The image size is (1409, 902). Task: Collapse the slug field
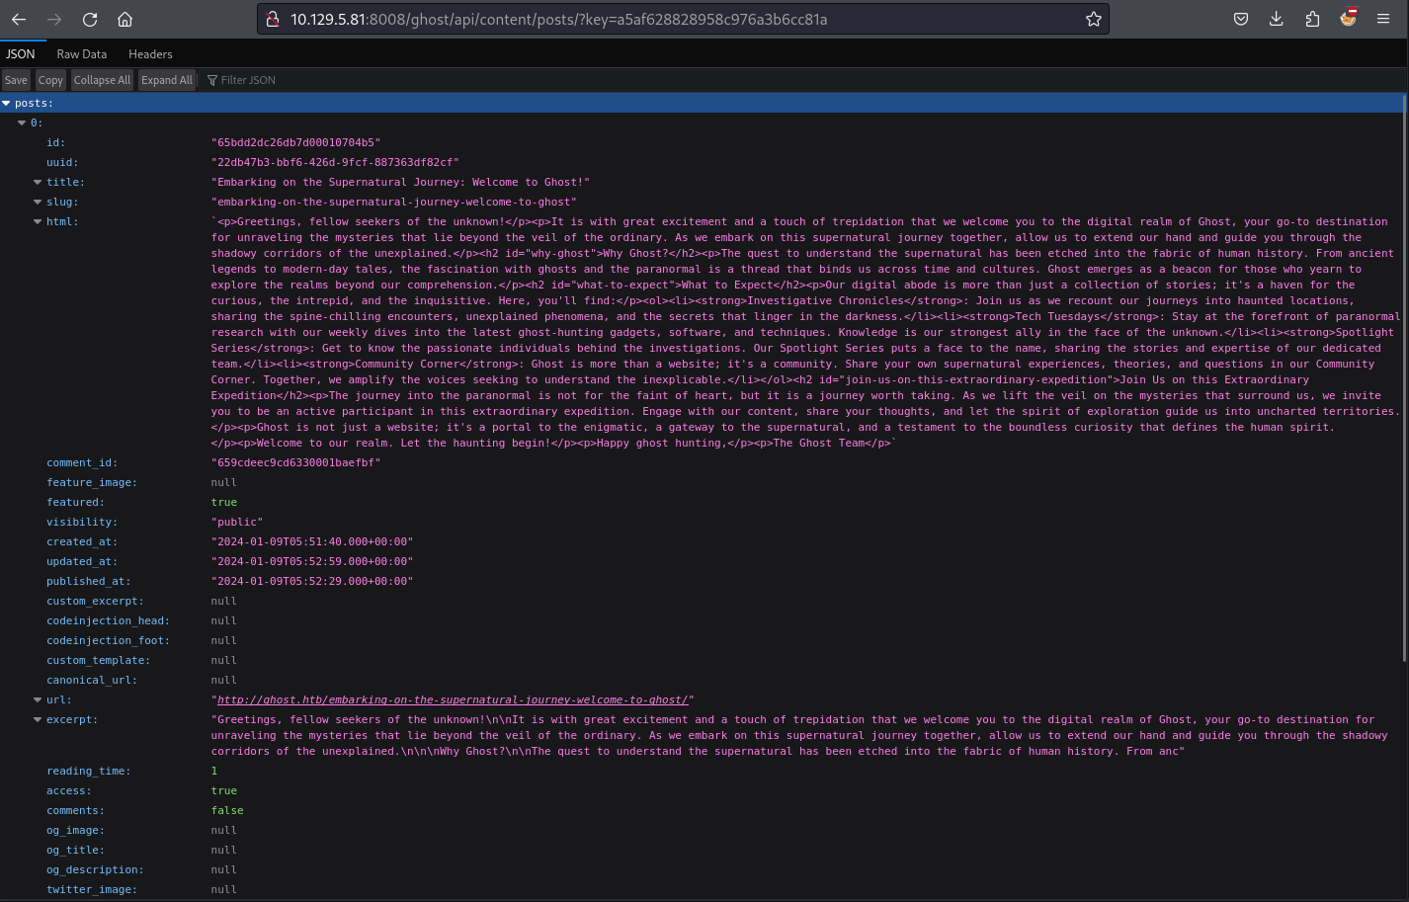38,202
